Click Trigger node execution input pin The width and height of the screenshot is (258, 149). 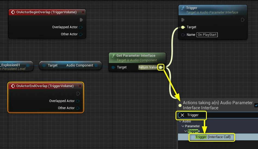(183, 20)
